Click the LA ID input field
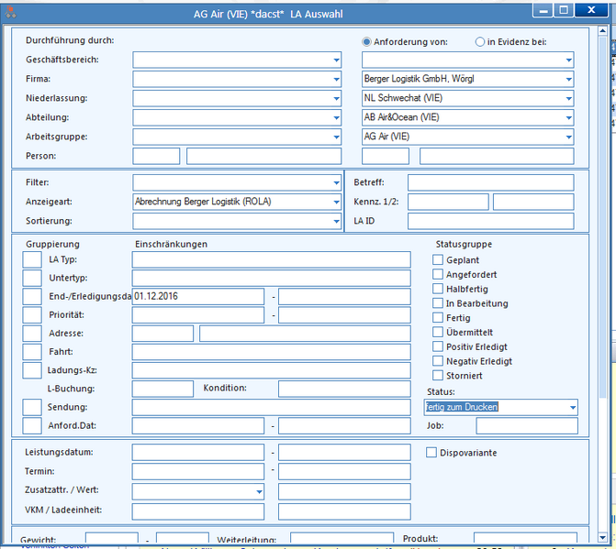Viewport: 616px width, 549px height. 490,221
